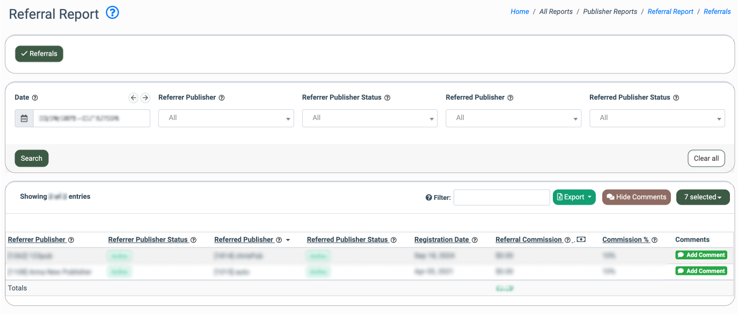The height and width of the screenshot is (314, 738).
Task: Click help icon beside Referred Publisher Status filter
Action: [x=676, y=98]
